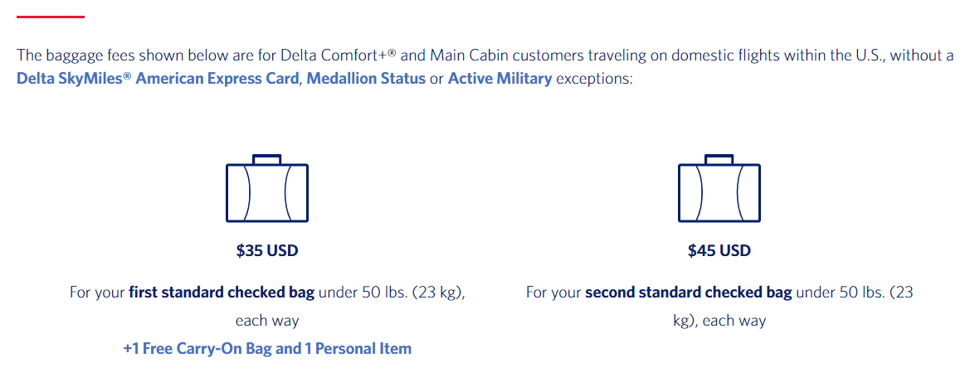Select the bold "second standard checked bag" text
This screenshot has height=387, width=970.
689,293
